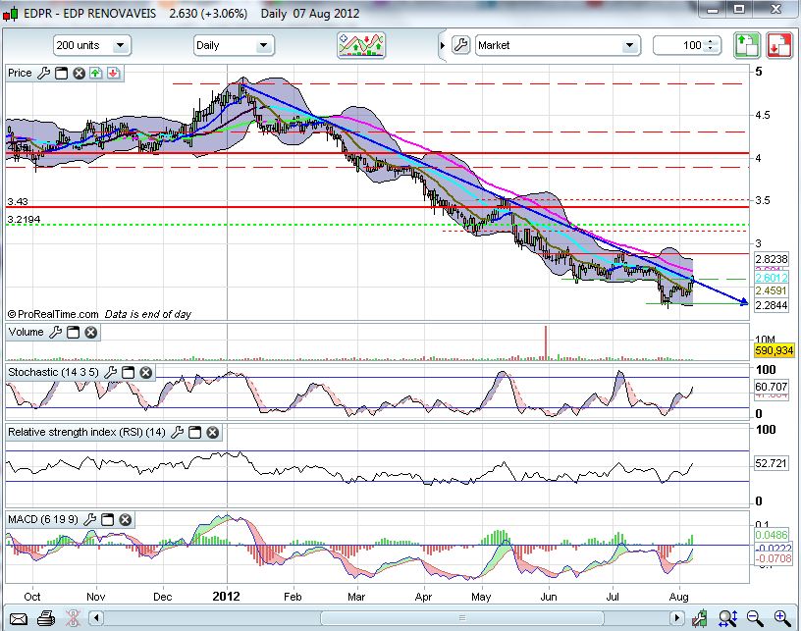Open the indicators button with red-green arrows
The width and height of the screenshot is (801, 631).
click(x=361, y=45)
